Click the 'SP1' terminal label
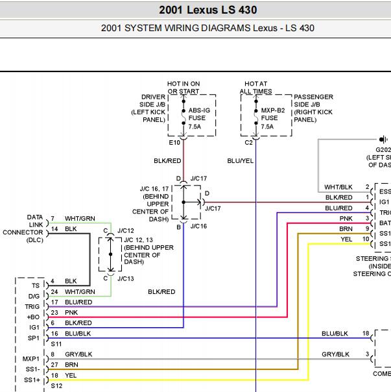The image size is (391, 392). [x=34, y=338]
